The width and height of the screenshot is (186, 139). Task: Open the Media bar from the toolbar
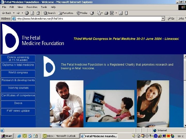tap(82, 13)
